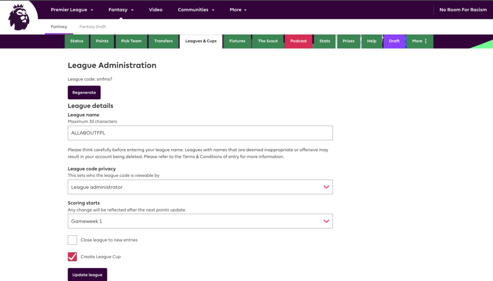Click the Regenerate button
Screen dimensions: 493x281
coord(84,92)
